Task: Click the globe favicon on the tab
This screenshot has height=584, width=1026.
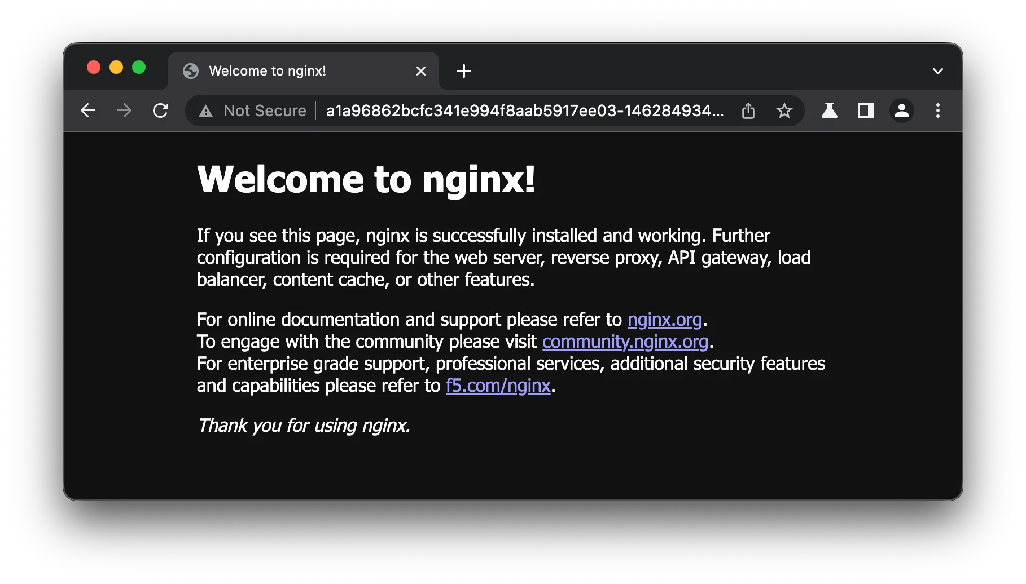Action: 191,71
